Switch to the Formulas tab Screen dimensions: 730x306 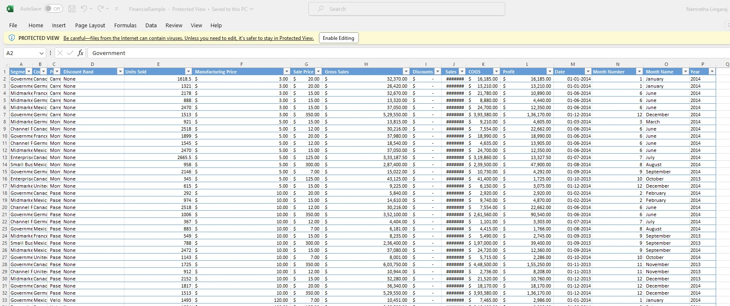coord(125,26)
